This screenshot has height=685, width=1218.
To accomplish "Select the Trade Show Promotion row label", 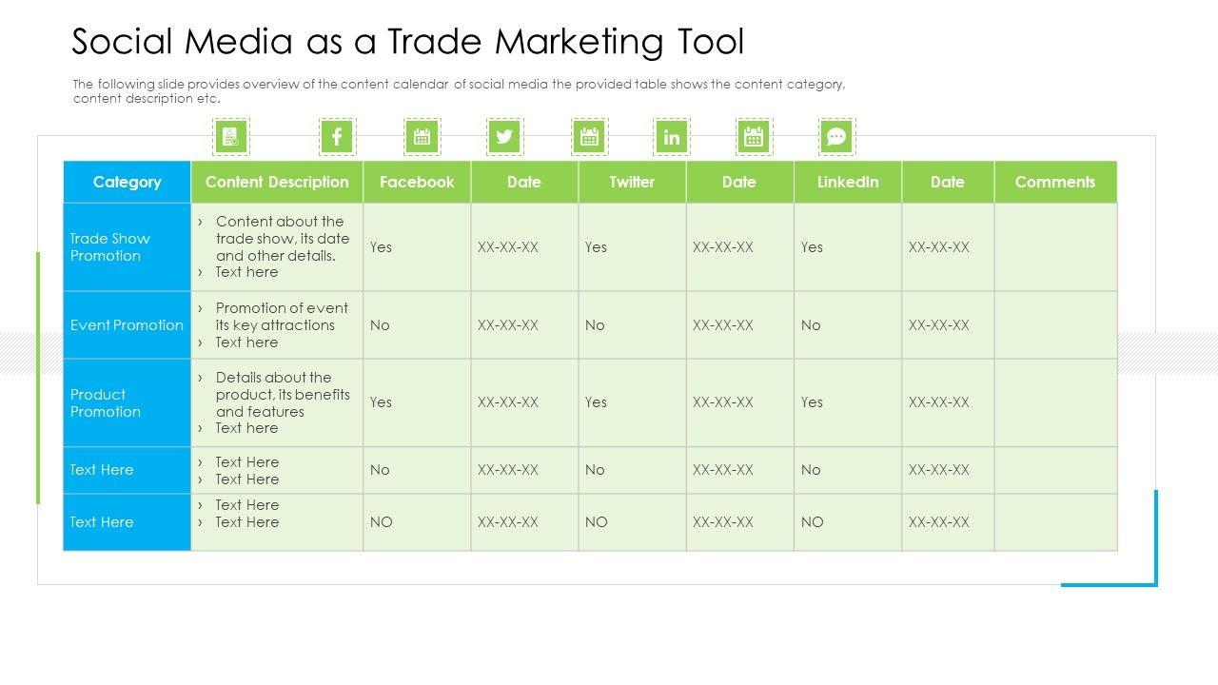I will (x=110, y=247).
